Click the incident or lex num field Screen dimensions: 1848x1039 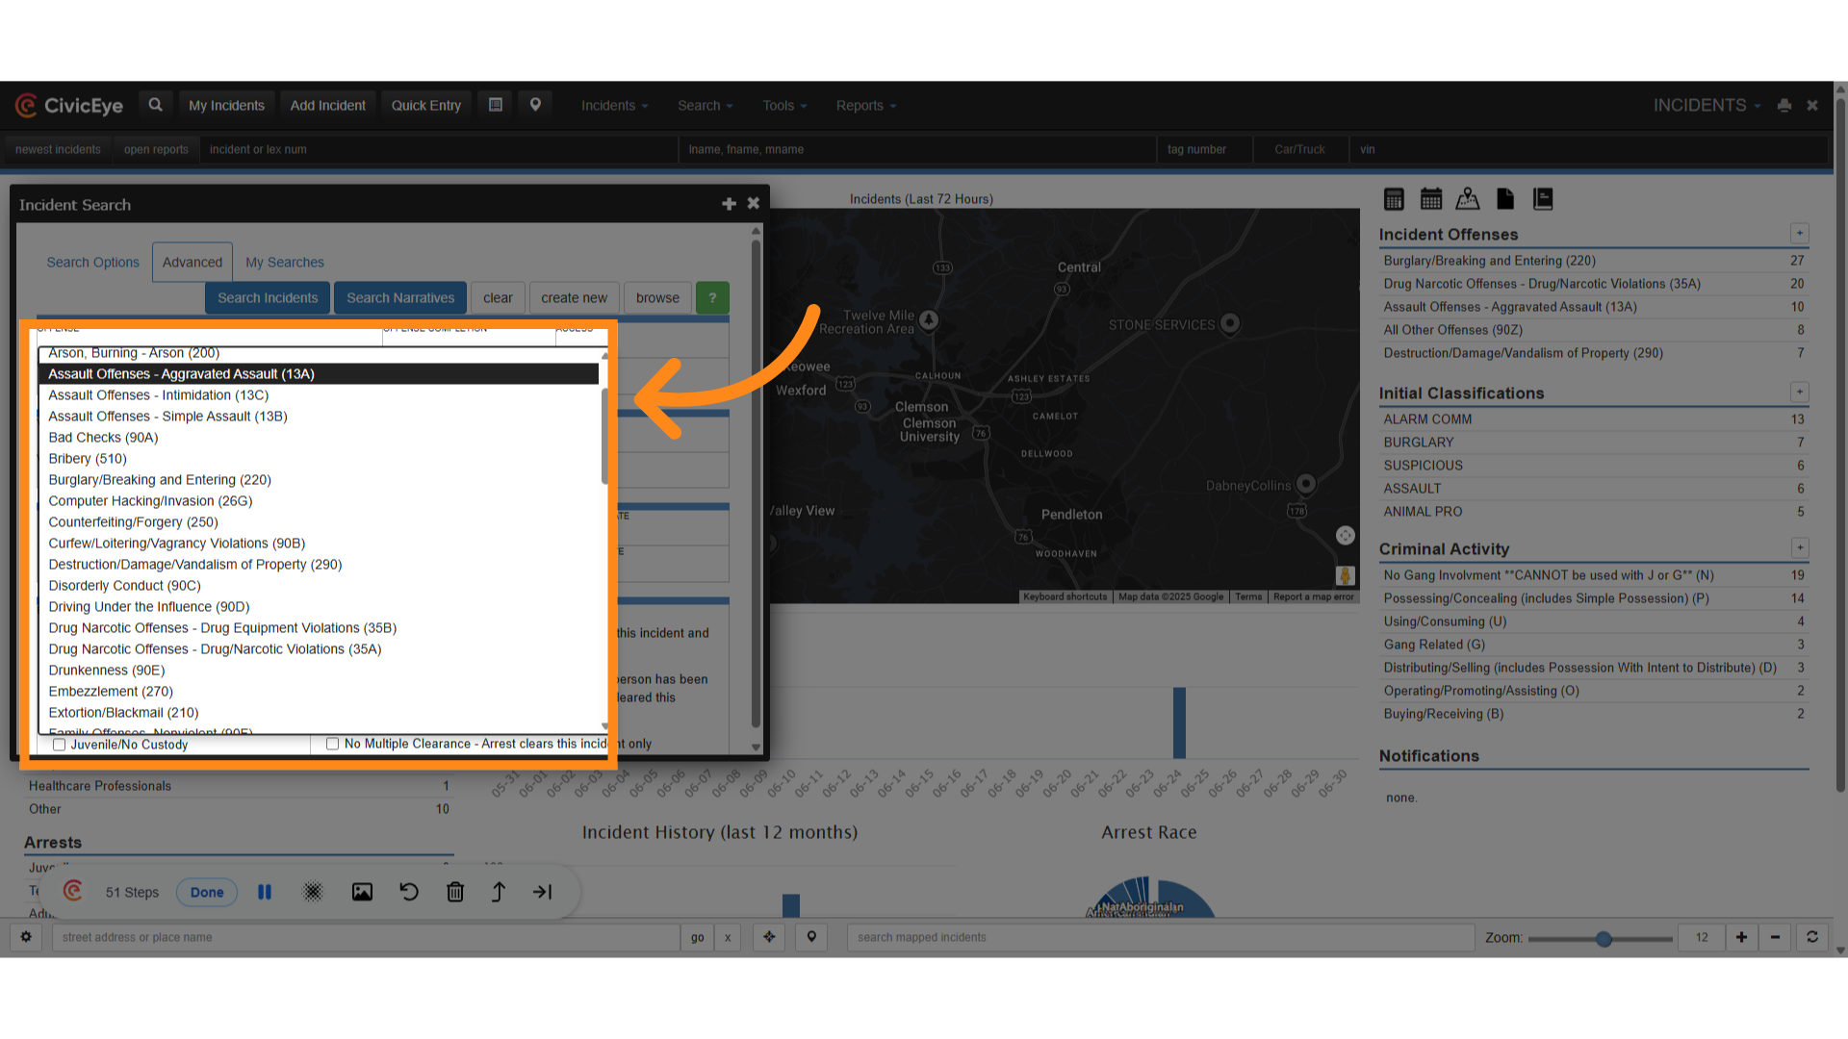click(439, 149)
